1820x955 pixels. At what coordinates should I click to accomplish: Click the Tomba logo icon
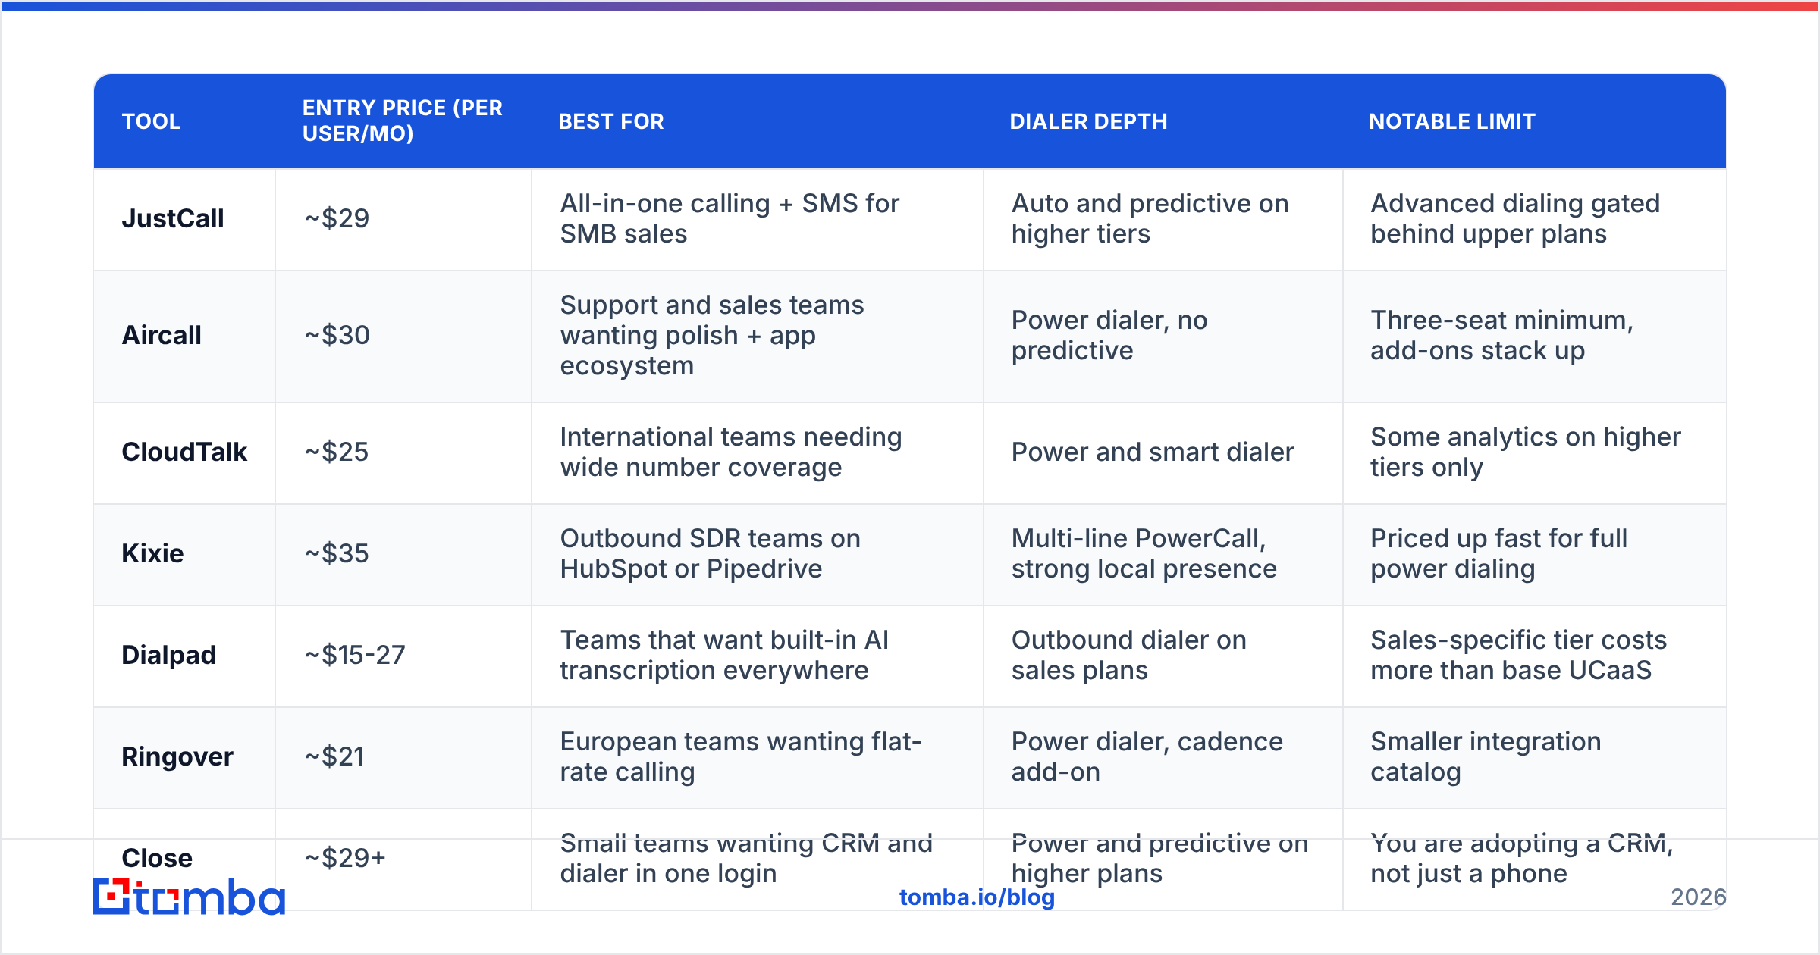[111, 897]
